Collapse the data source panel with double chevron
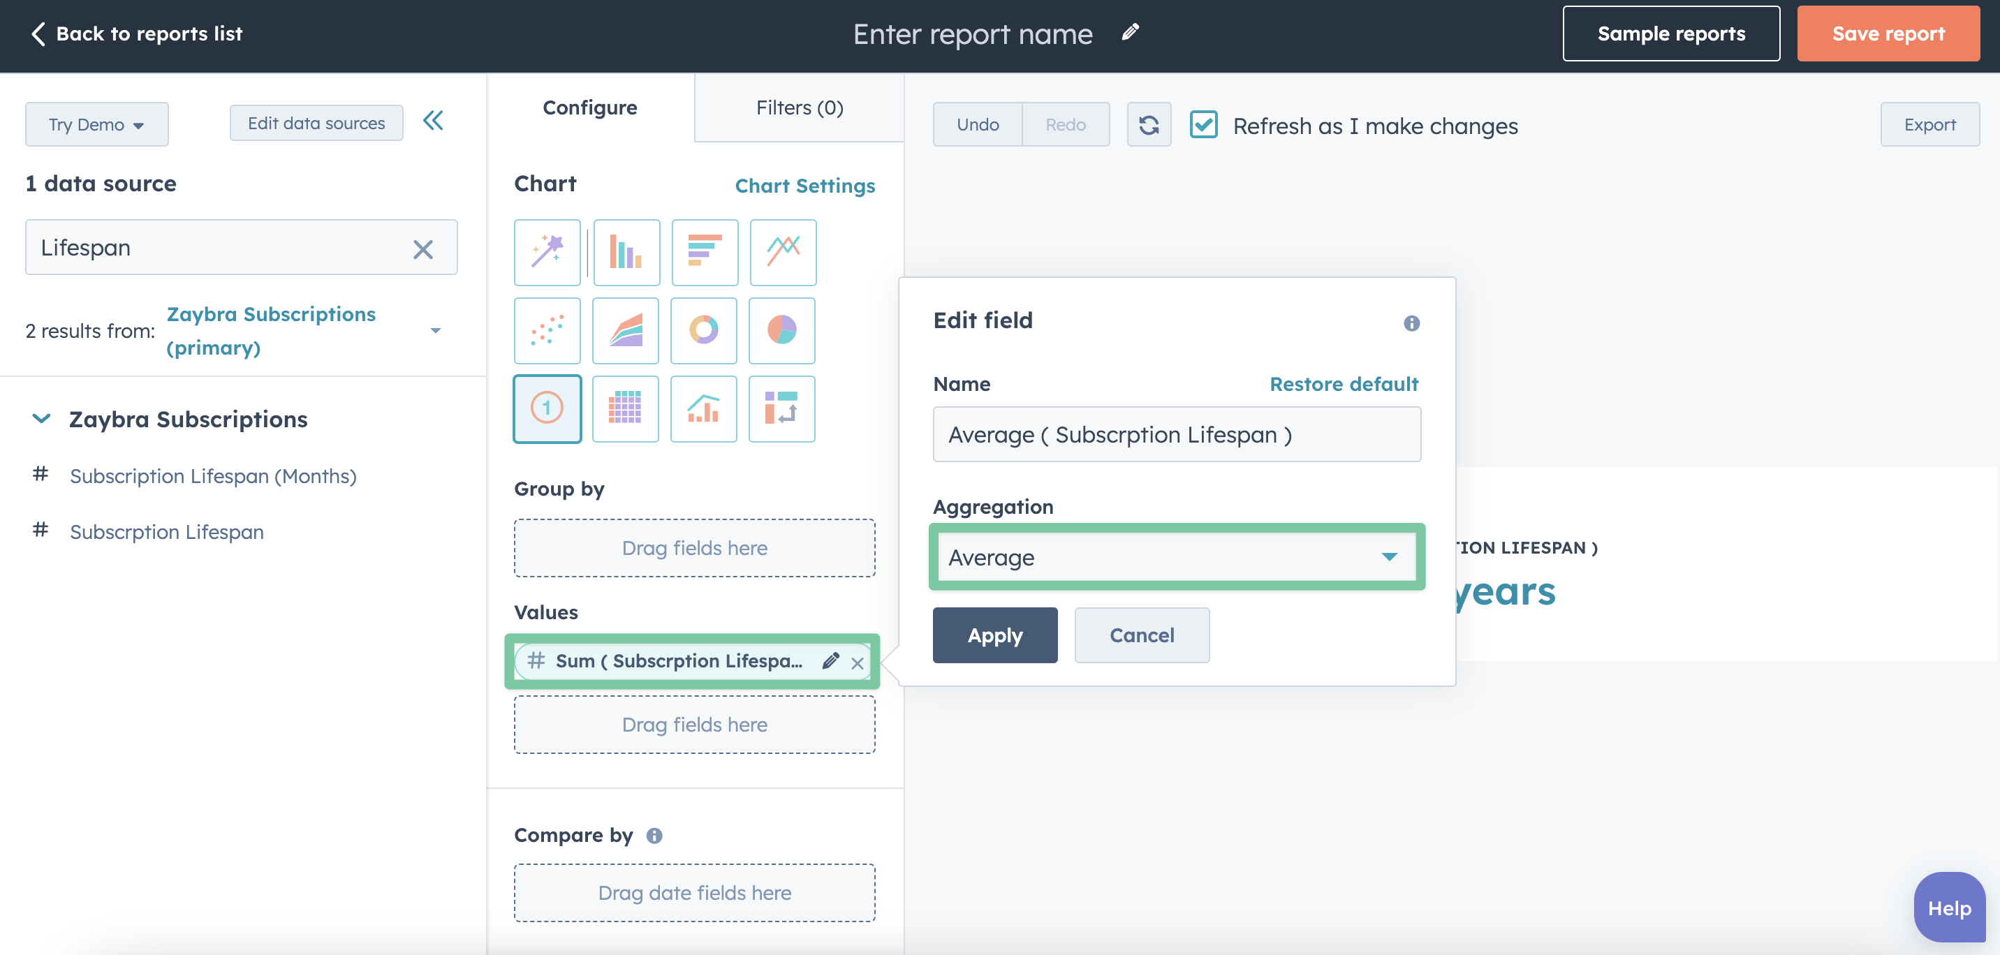Image resolution: width=2000 pixels, height=955 pixels. (433, 120)
